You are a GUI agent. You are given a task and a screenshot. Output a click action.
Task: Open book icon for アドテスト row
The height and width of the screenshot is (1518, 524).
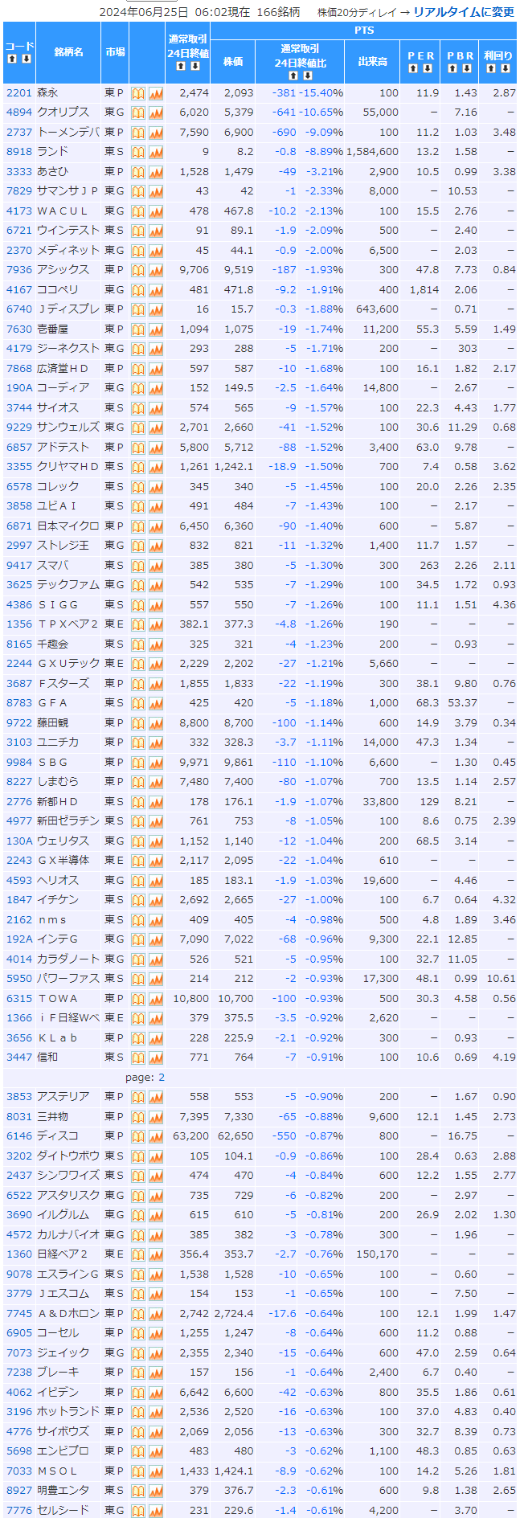coord(138,448)
